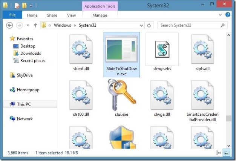Click System32 in the address breadcrumb
Screen dimensions: 236x161
coord(87,25)
